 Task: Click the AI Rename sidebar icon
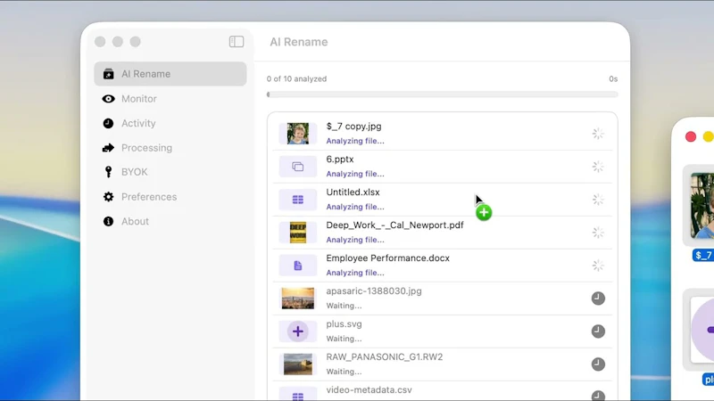108,74
